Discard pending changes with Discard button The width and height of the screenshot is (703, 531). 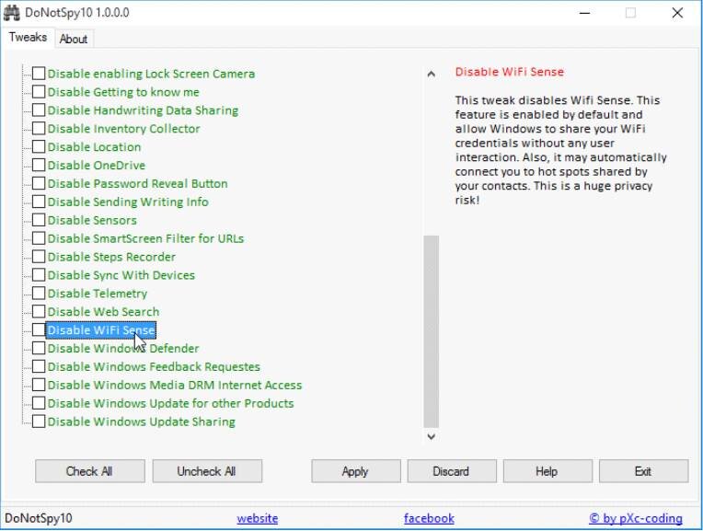(452, 471)
